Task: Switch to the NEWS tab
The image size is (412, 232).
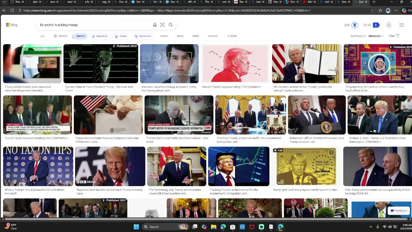Action: 196,36
